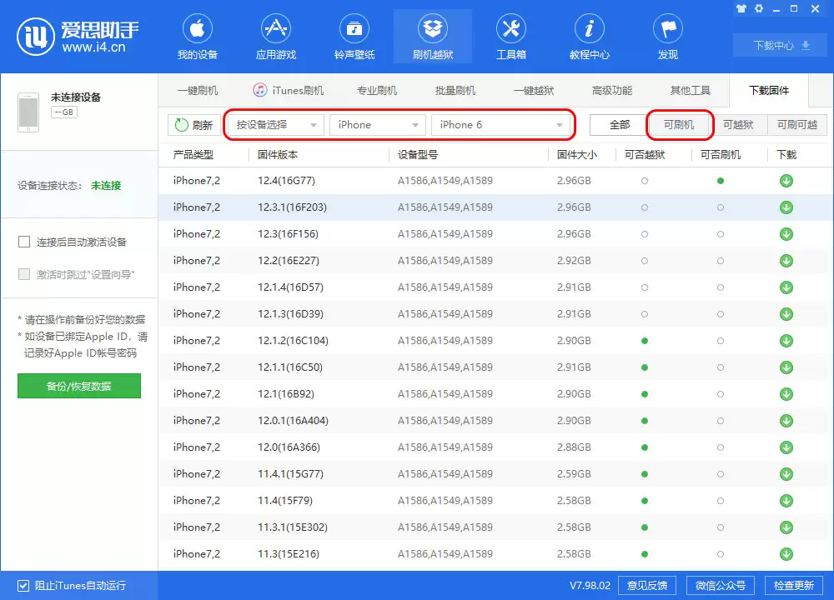Switch to 专业刷机 tab
Image resolution: width=834 pixels, height=600 pixels.
coord(377,90)
